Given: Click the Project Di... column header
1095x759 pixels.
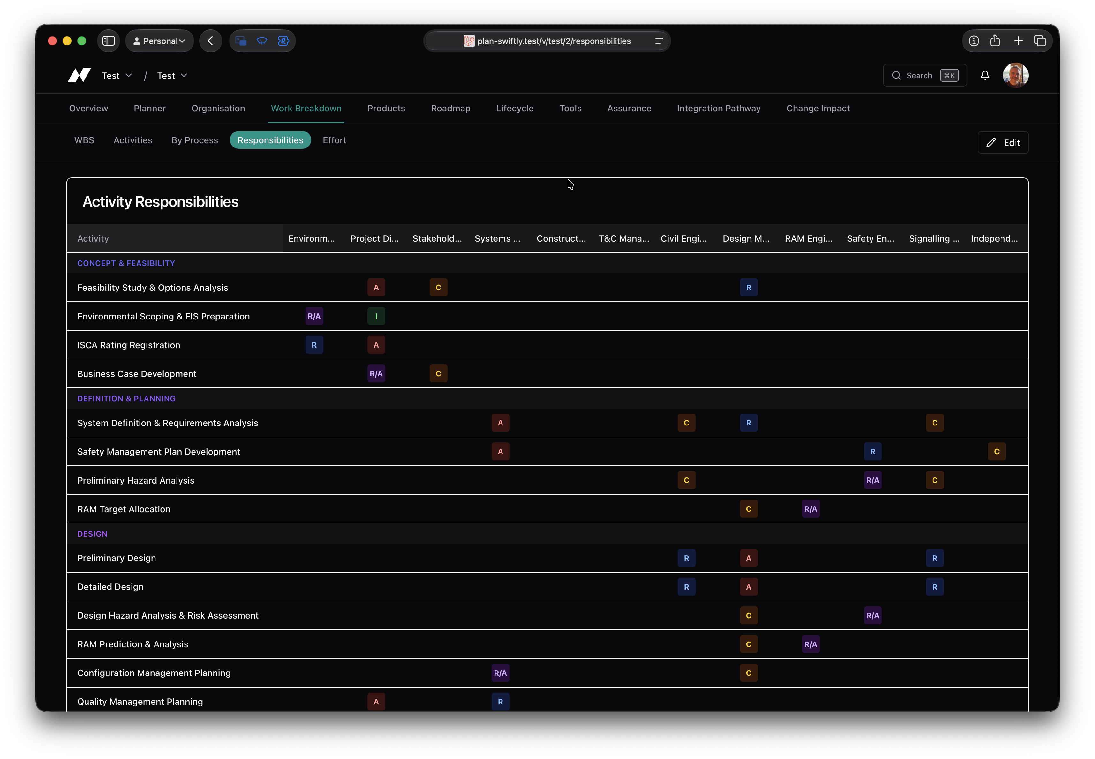Looking at the screenshot, I should tap(374, 238).
